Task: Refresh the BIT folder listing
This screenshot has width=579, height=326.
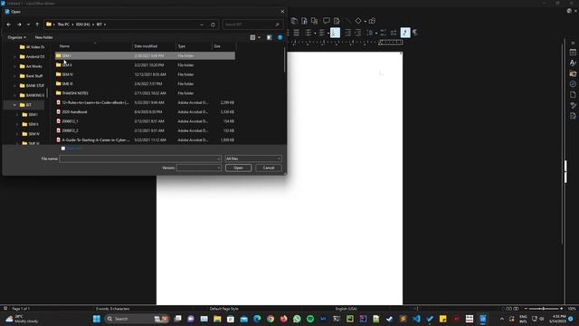Action: [x=213, y=24]
